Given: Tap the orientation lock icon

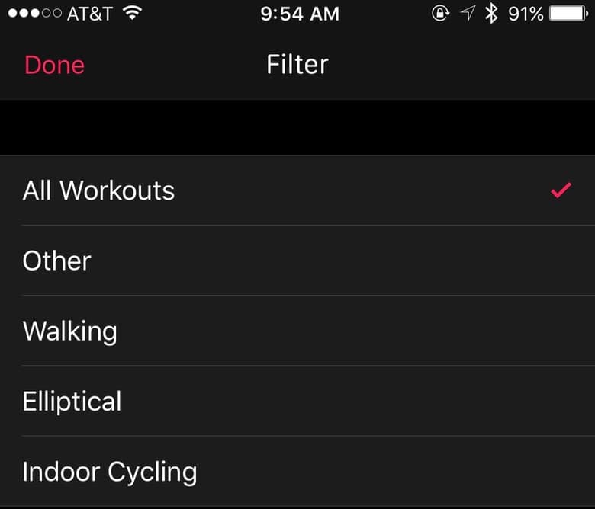Looking at the screenshot, I should point(440,13).
